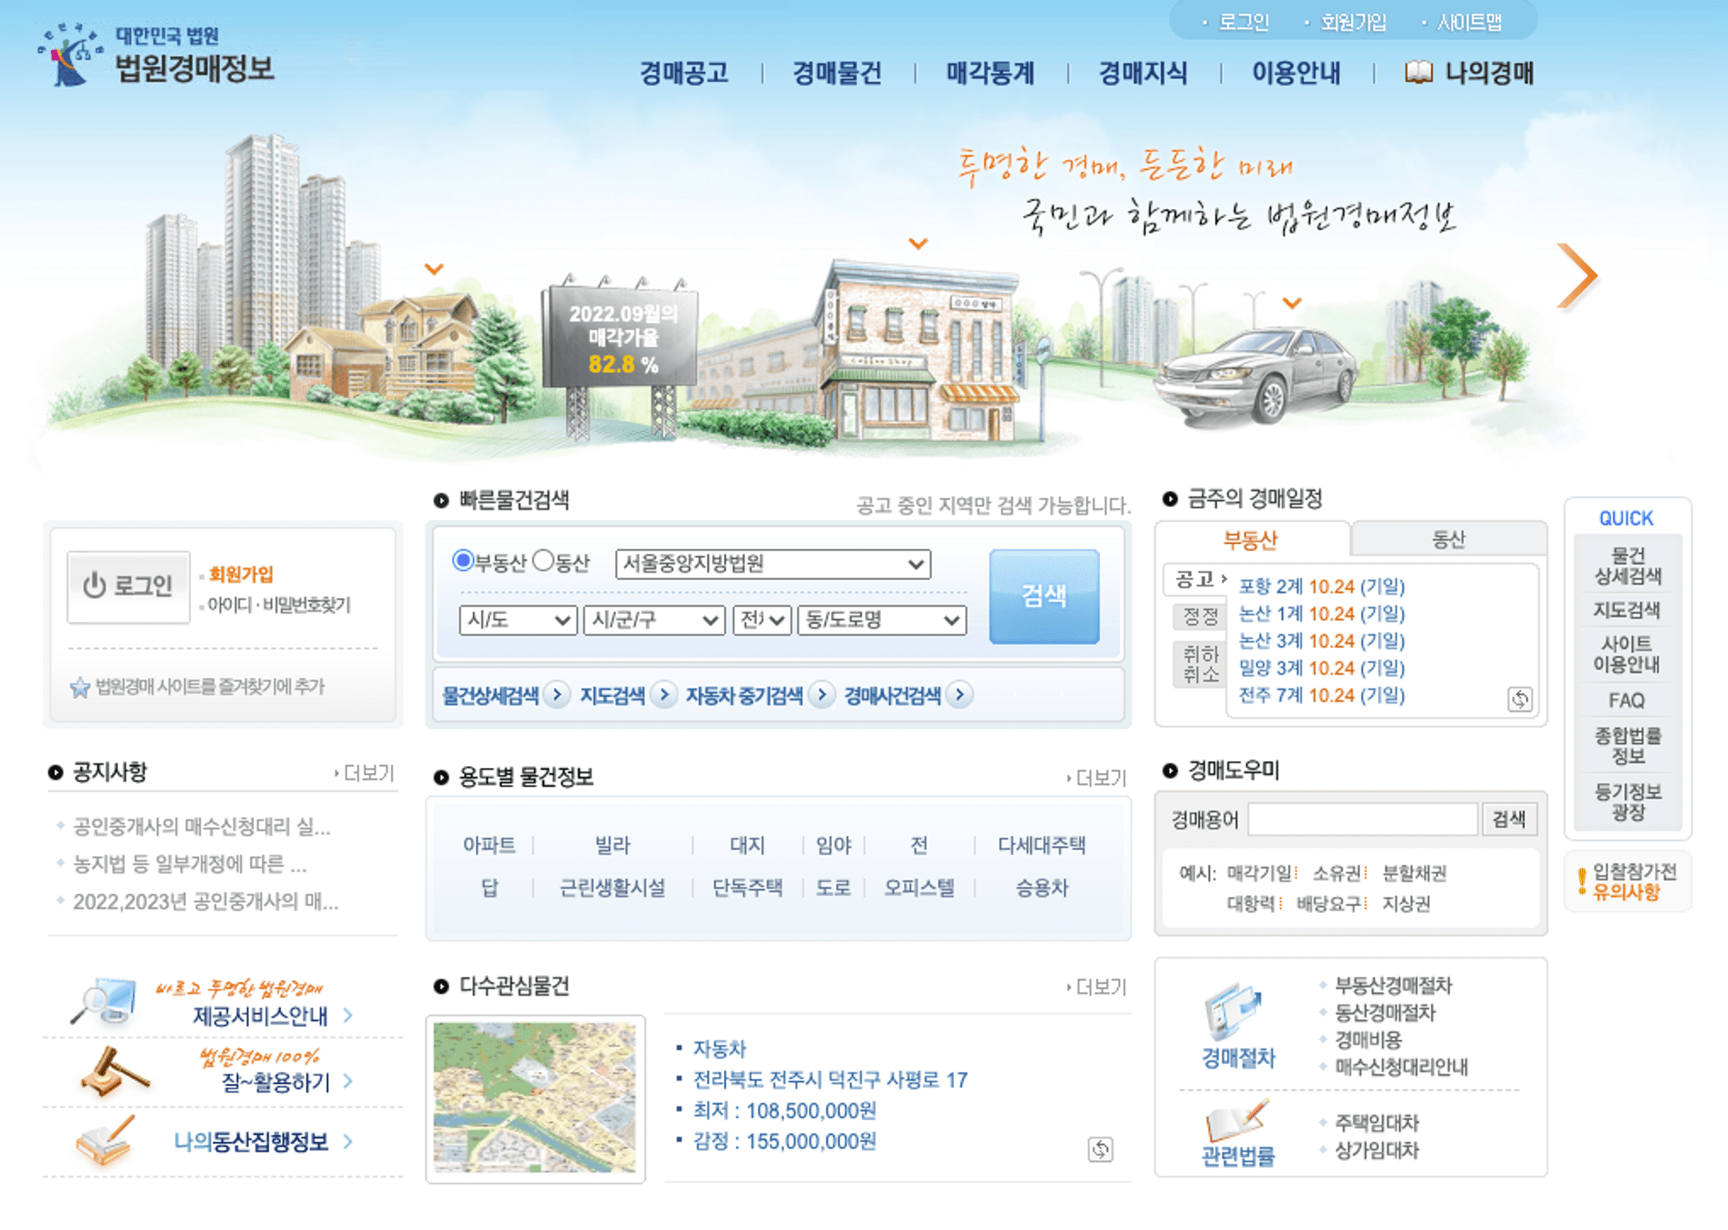Click the refresh icon in 다수관심물건 section
Screen dimensions: 1728x1230
coord(1100,1150)
